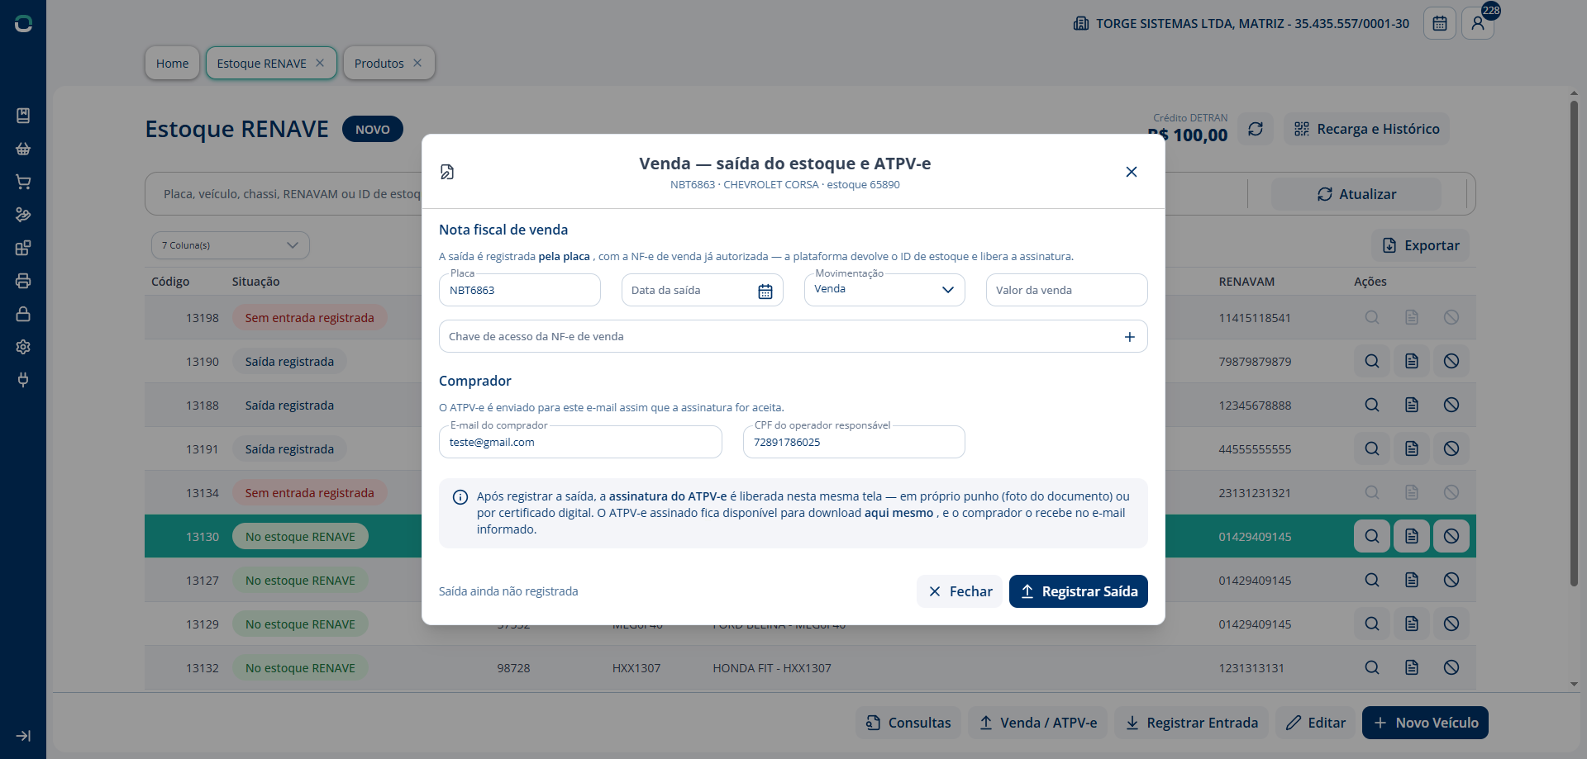Open the basket icon in left sidebar
Viewport: 1587px width, 759px height.
click(x=23, y=149)
